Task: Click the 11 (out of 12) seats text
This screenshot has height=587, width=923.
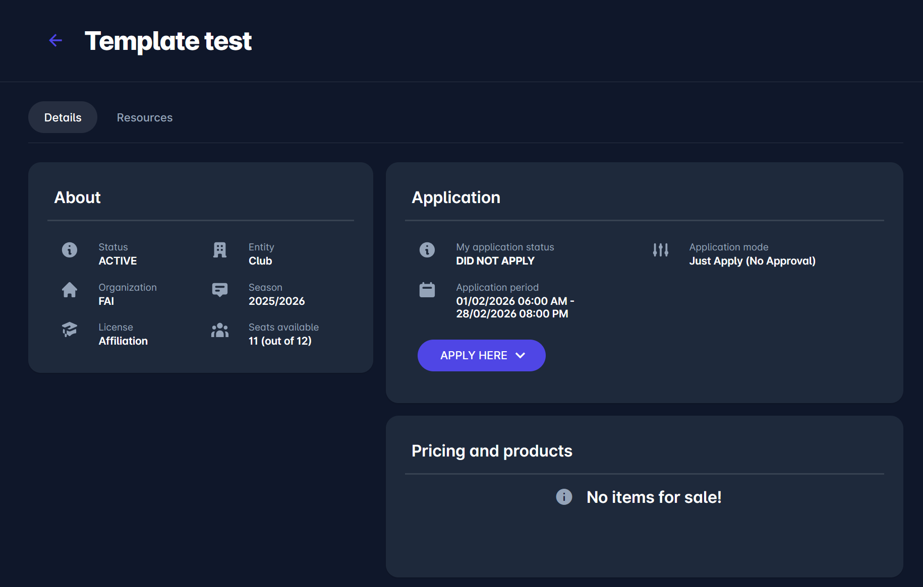Action: (280, 341)
